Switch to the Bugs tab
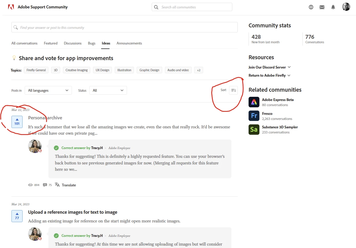356x248 pixels. 91,43
